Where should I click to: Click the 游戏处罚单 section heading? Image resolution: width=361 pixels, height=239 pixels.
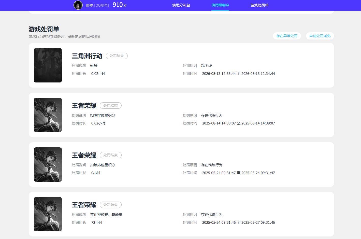click(x=44, y=29)
